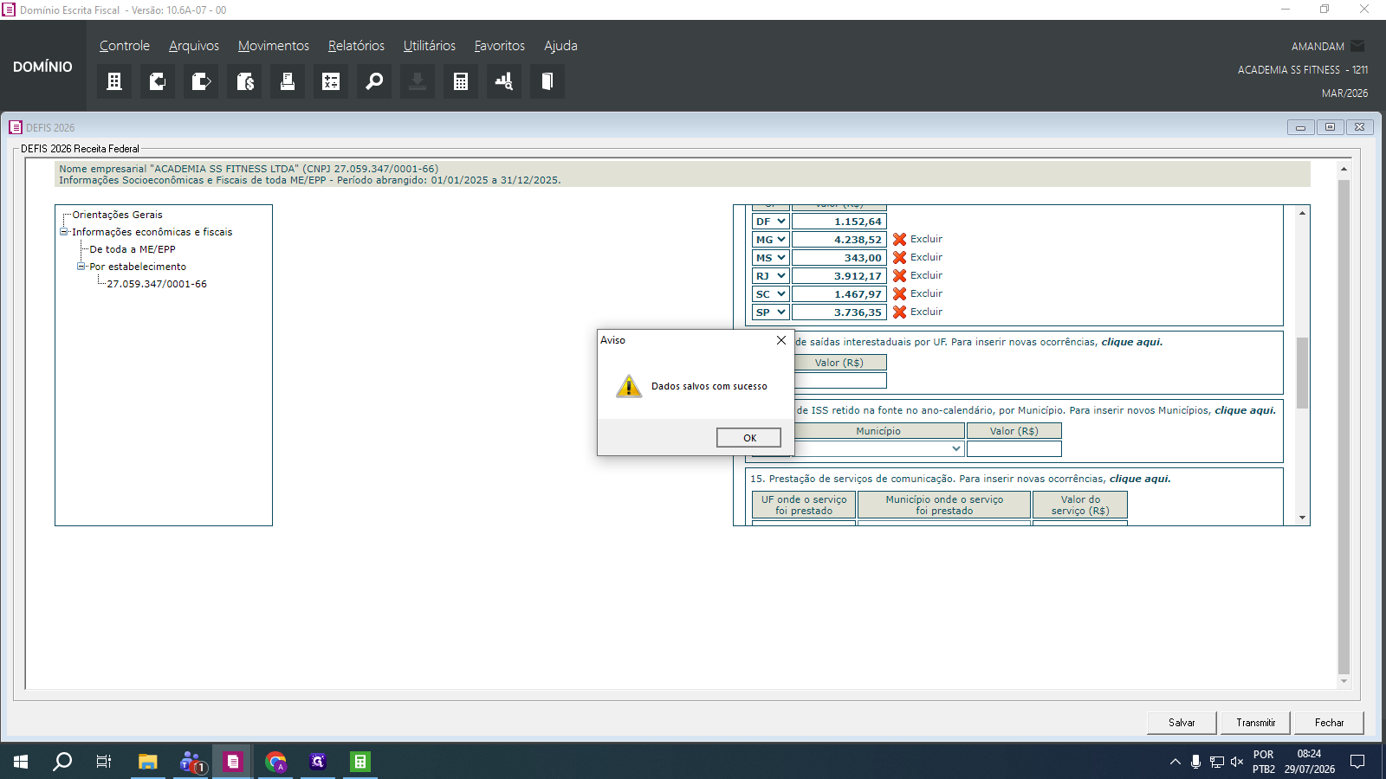The image size is (1386, 779).
Task: Open the Controle menu
Action: (x=125, y=46)
